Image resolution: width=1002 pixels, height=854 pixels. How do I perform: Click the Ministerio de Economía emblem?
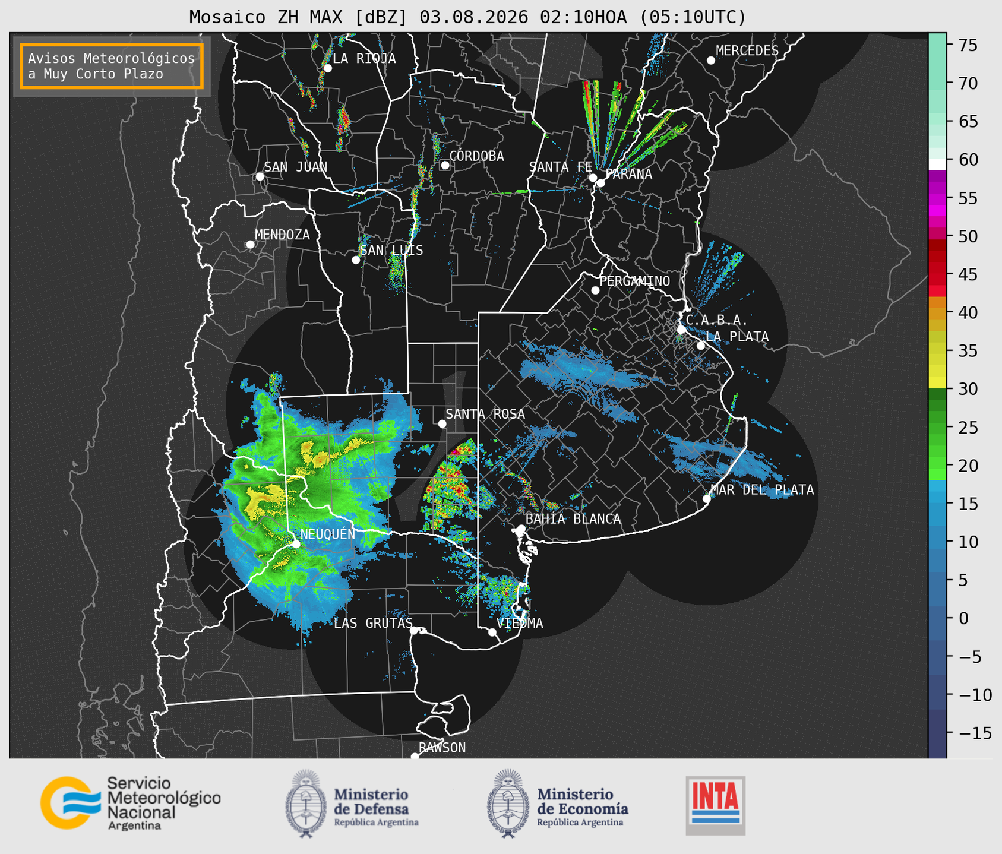[x=508, y=804]
